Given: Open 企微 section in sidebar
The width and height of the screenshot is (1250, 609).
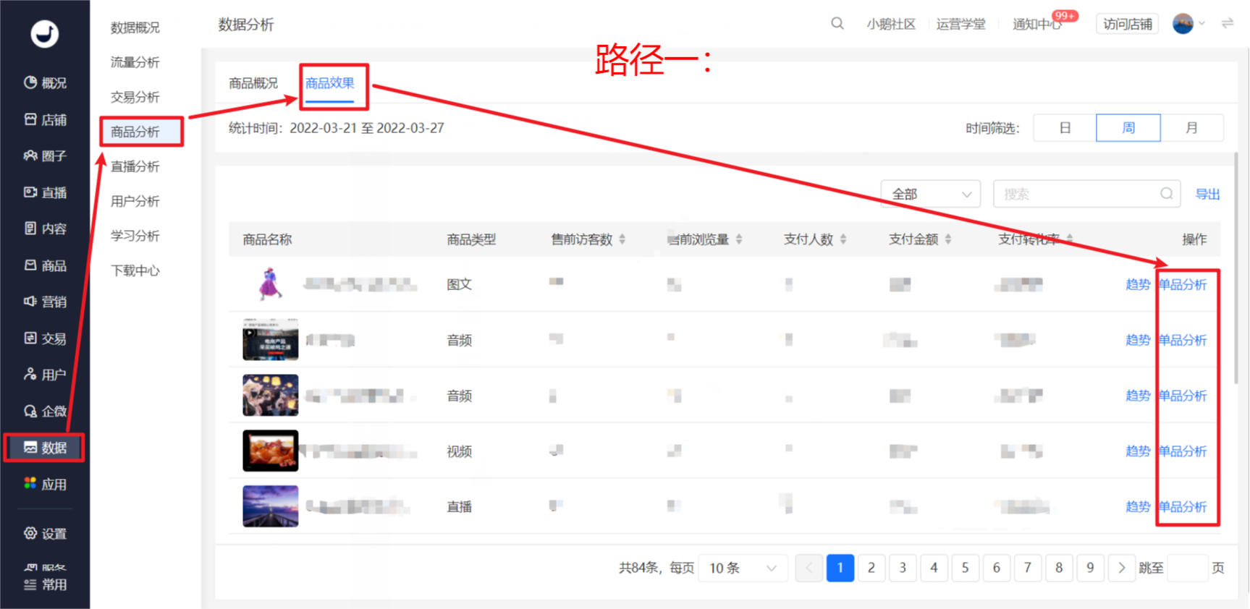Looking at the screenshot, I should (x=45, y=411).
